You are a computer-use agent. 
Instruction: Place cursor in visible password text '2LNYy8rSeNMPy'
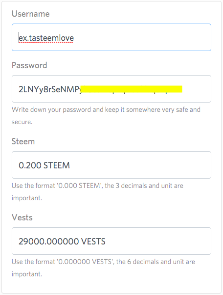pos(50,89)
